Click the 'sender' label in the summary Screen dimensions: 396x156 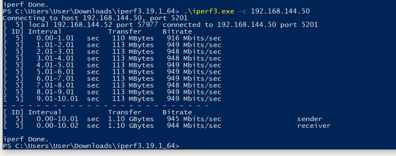pos(310,119)
